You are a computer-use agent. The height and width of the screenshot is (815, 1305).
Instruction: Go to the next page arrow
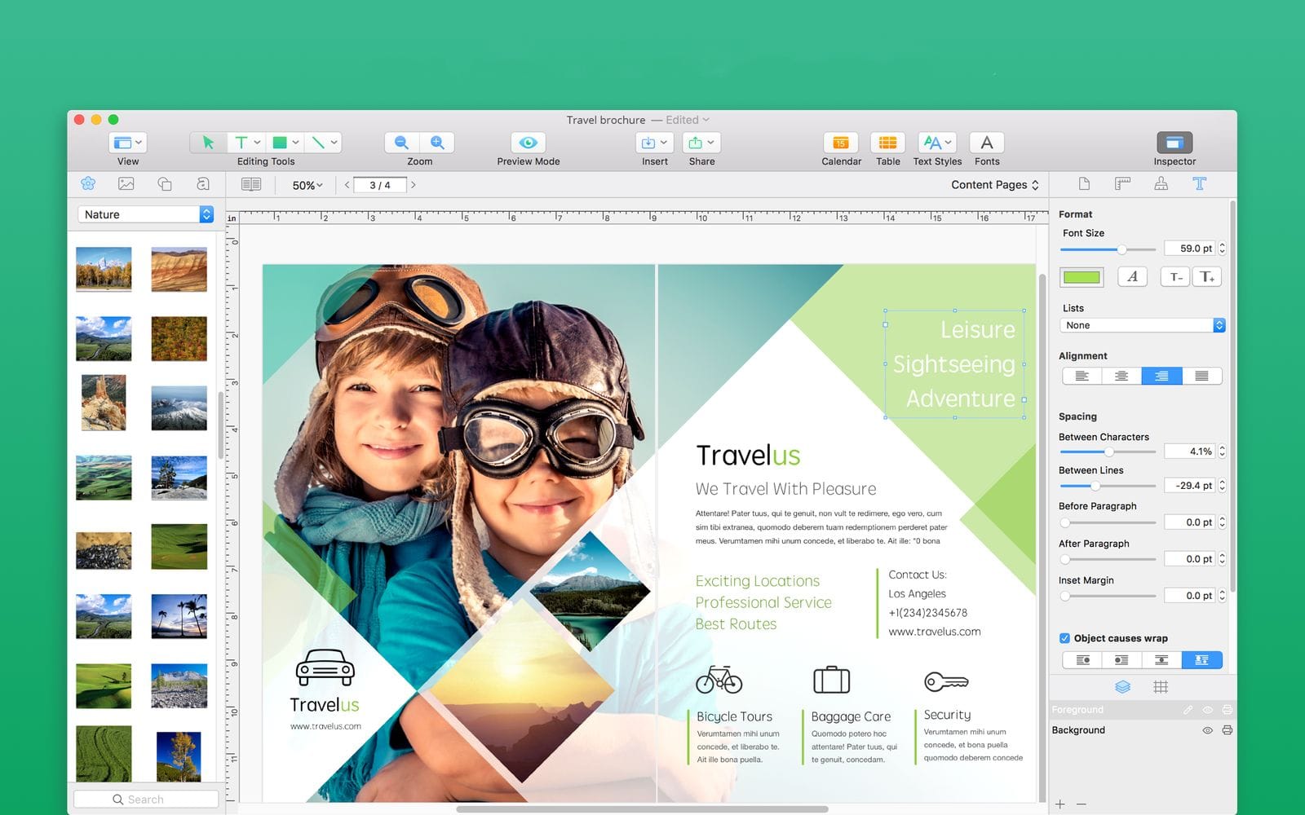tap(414, 185)
